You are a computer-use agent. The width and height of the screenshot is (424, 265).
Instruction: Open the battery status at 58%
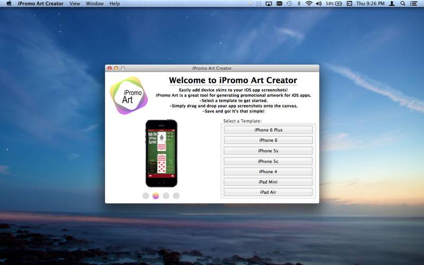[334, 4]
